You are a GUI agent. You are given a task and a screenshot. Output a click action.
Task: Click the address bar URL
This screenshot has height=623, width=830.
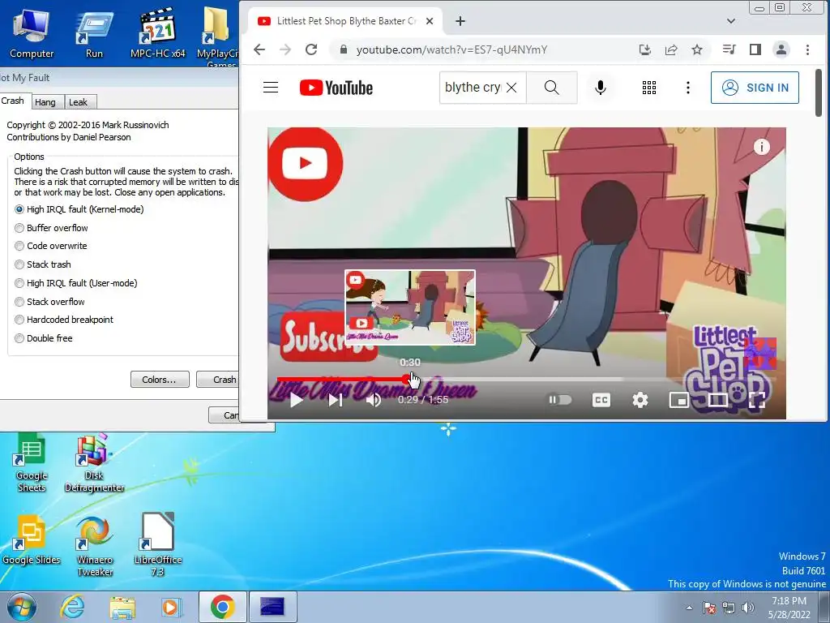pyautogui.click(x=451, y=49)
